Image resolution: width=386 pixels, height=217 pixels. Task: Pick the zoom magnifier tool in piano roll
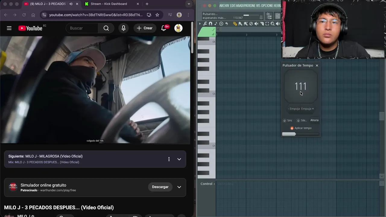point(272,24)
